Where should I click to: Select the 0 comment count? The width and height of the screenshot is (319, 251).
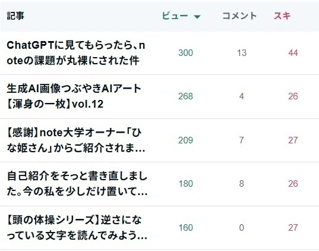tap(242, 228)
